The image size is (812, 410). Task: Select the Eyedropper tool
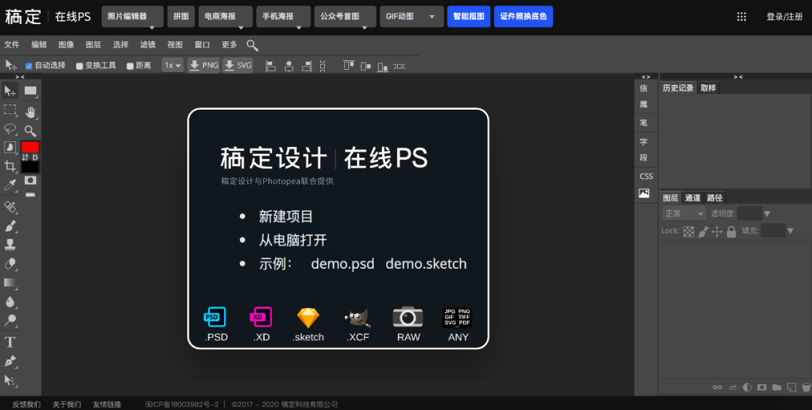coord(10,185)
